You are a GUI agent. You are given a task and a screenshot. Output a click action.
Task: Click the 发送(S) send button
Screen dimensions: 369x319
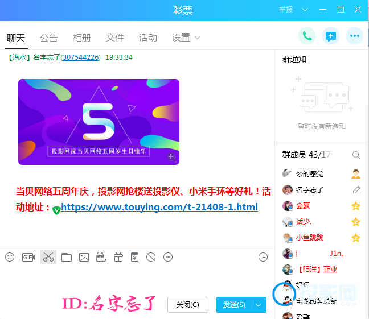click(x=234, y=305)
